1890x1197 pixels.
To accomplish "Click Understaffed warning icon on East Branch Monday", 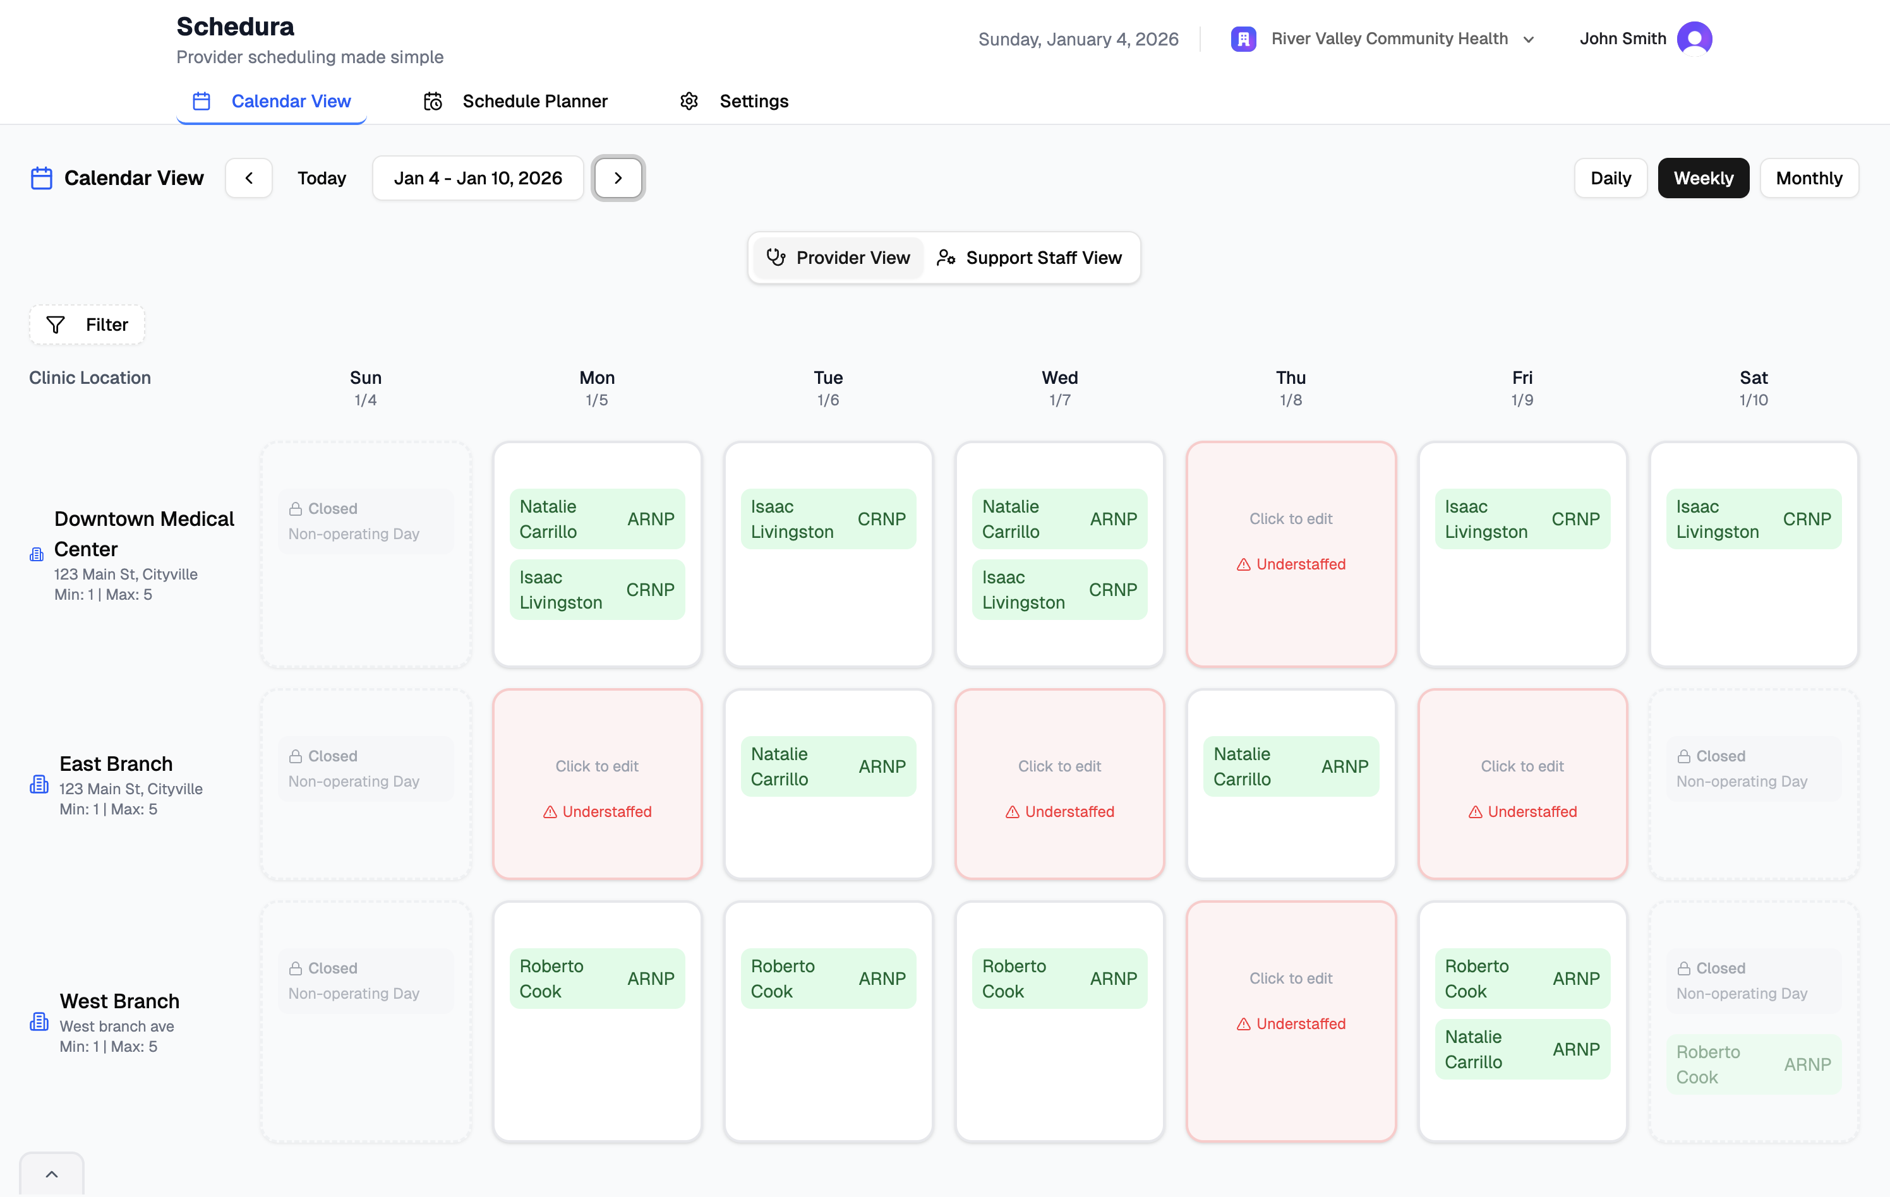I will (550, 812).
